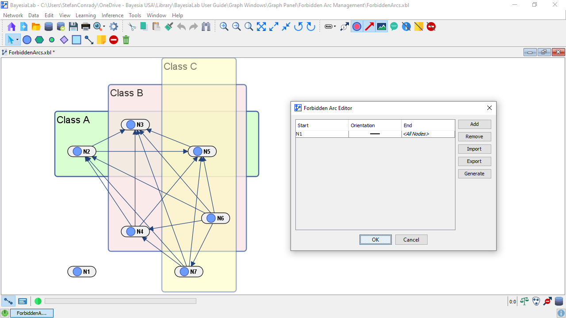Click the Zoom In magnifier
Image resolution: width=566 pixels, height=318 pixels.
tap(224, 26)
